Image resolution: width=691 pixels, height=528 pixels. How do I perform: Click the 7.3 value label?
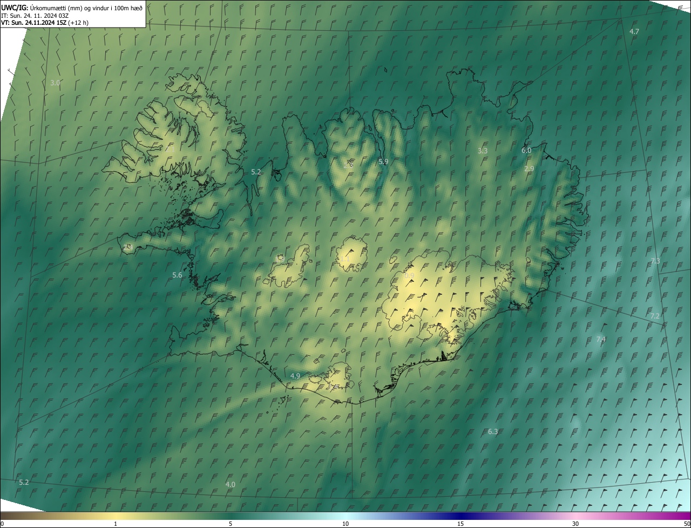(x=655, y=261)
